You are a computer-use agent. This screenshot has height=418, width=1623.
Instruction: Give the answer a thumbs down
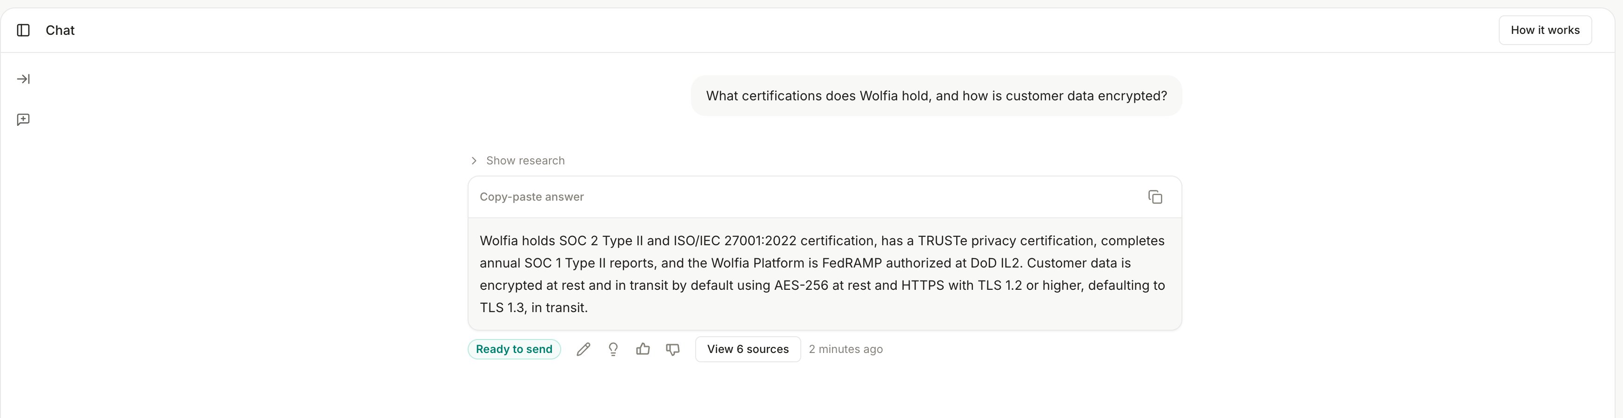coord(673,349)
